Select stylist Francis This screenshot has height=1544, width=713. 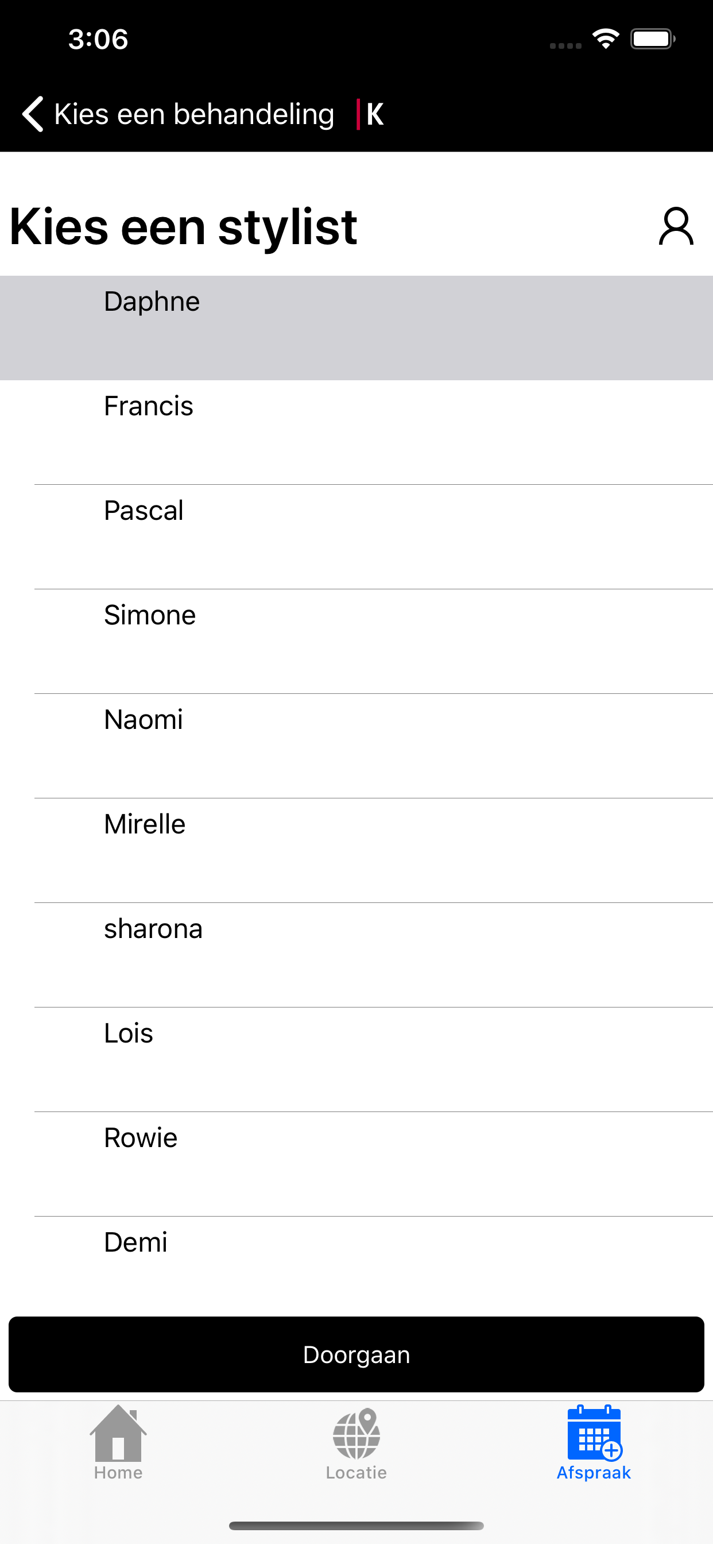click(356, 432)
